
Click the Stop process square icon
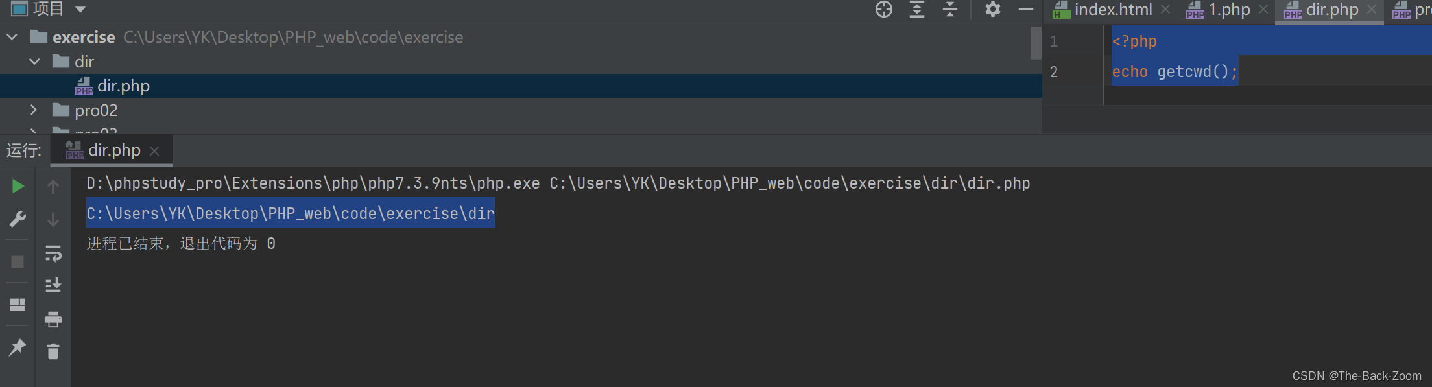(x=18, y=262)
